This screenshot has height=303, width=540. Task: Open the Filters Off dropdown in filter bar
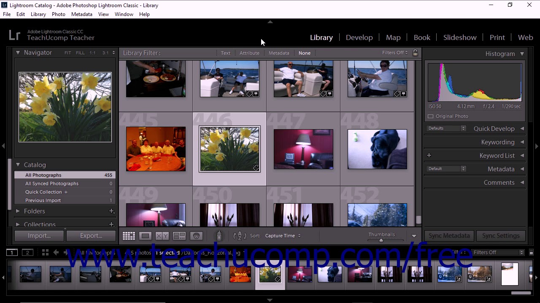[395, 53]
